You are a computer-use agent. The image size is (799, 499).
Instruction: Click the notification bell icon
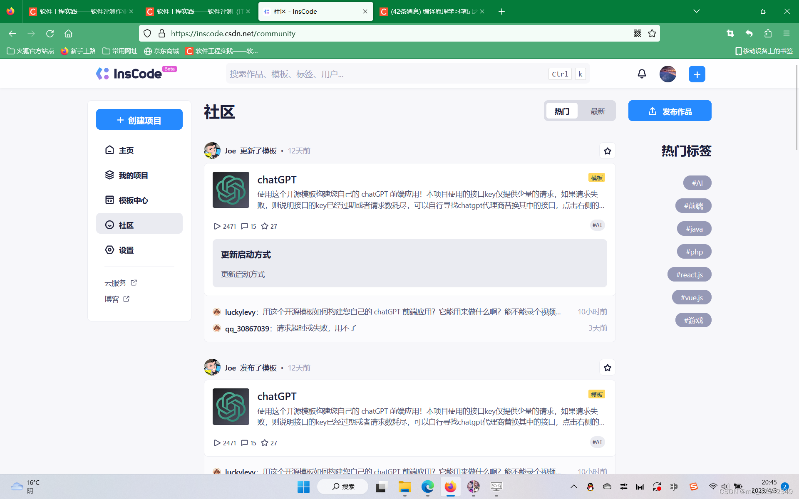[x=642, y=74]
